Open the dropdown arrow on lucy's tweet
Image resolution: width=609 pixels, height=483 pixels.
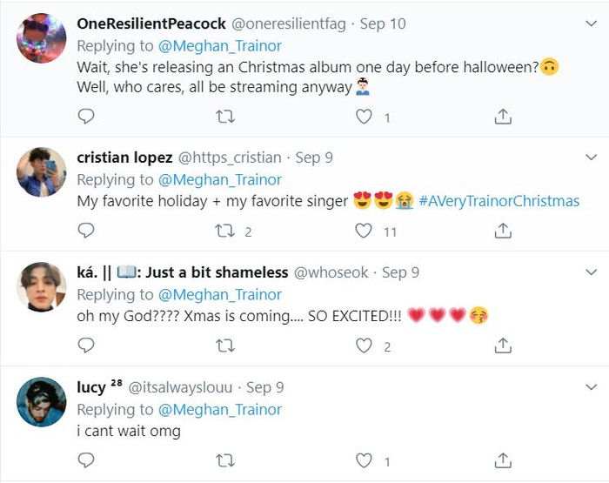[591, 387]
